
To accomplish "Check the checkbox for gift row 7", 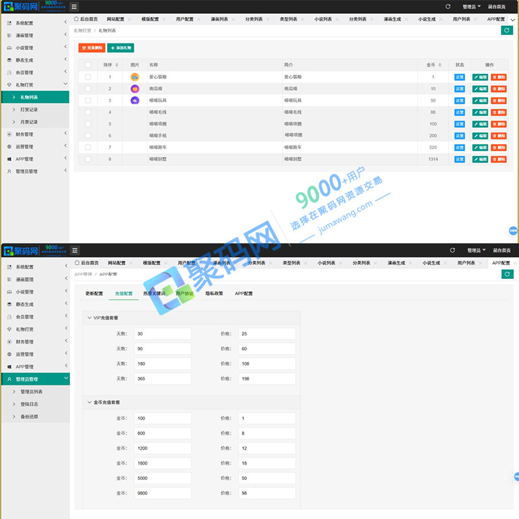I will coord(88,147).
